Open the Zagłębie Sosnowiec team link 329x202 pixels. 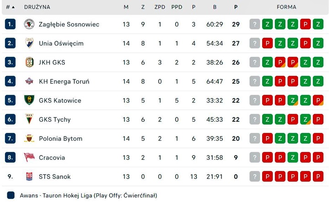pos(69,24)
